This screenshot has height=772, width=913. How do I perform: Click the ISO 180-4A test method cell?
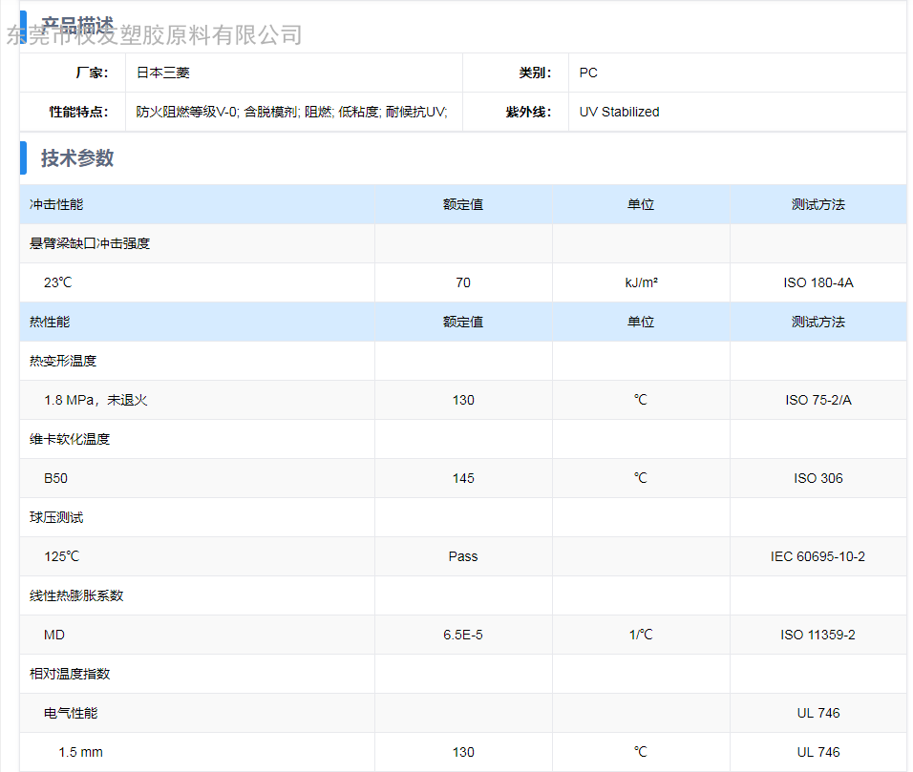817,282
